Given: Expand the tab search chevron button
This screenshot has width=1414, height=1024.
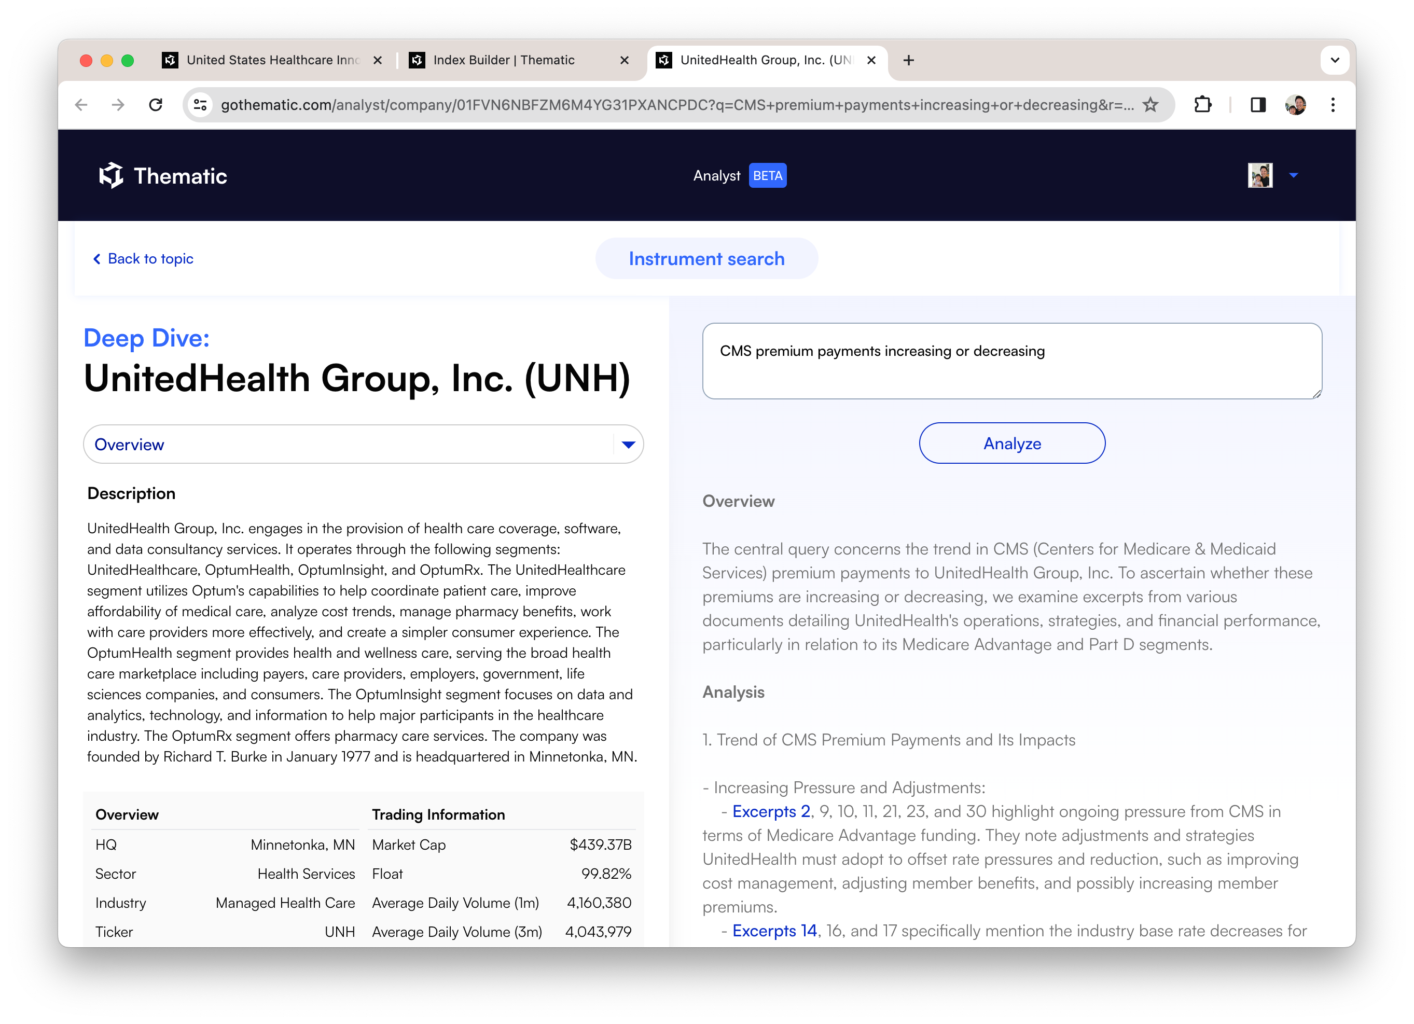Looking at the screenshot, I should click(1335, 60).
